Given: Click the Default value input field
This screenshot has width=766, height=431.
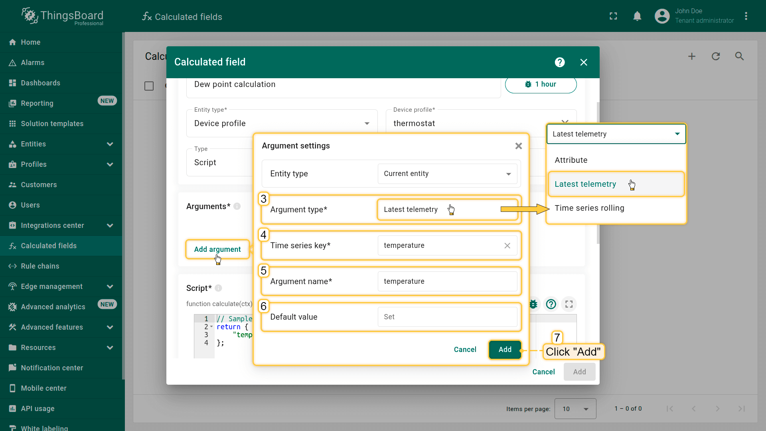Looking at the screenshot, I should pyautogui.click(x=447, y=317).
